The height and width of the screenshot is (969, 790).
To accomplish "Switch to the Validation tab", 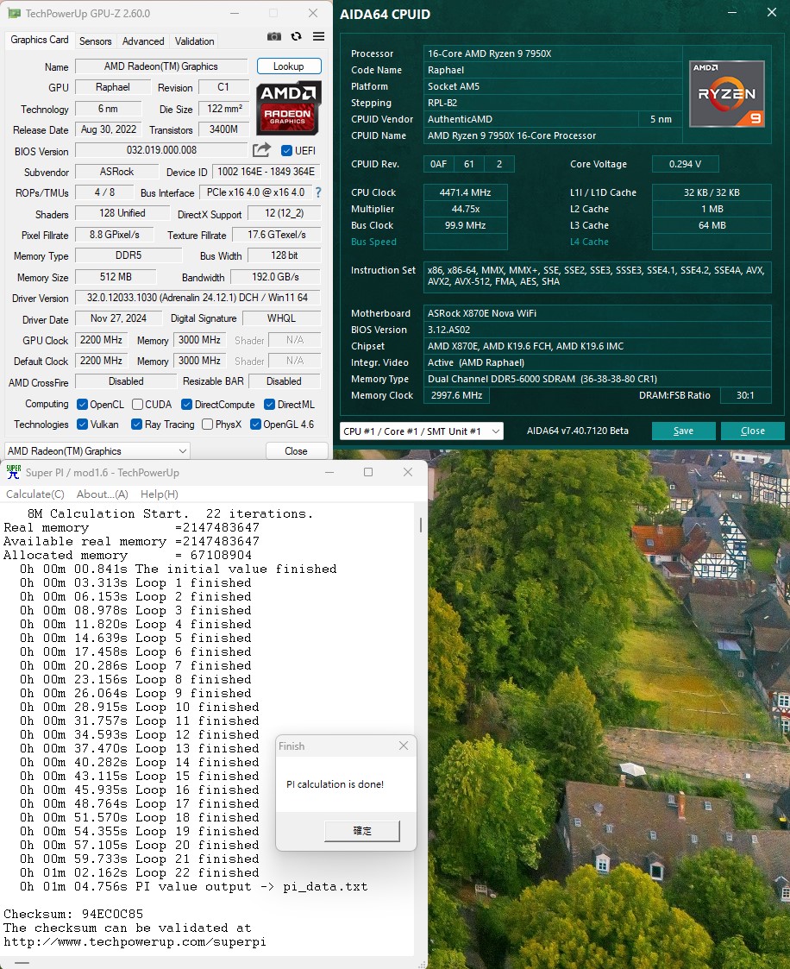I will pyautogui.click(x=195, y=41).
